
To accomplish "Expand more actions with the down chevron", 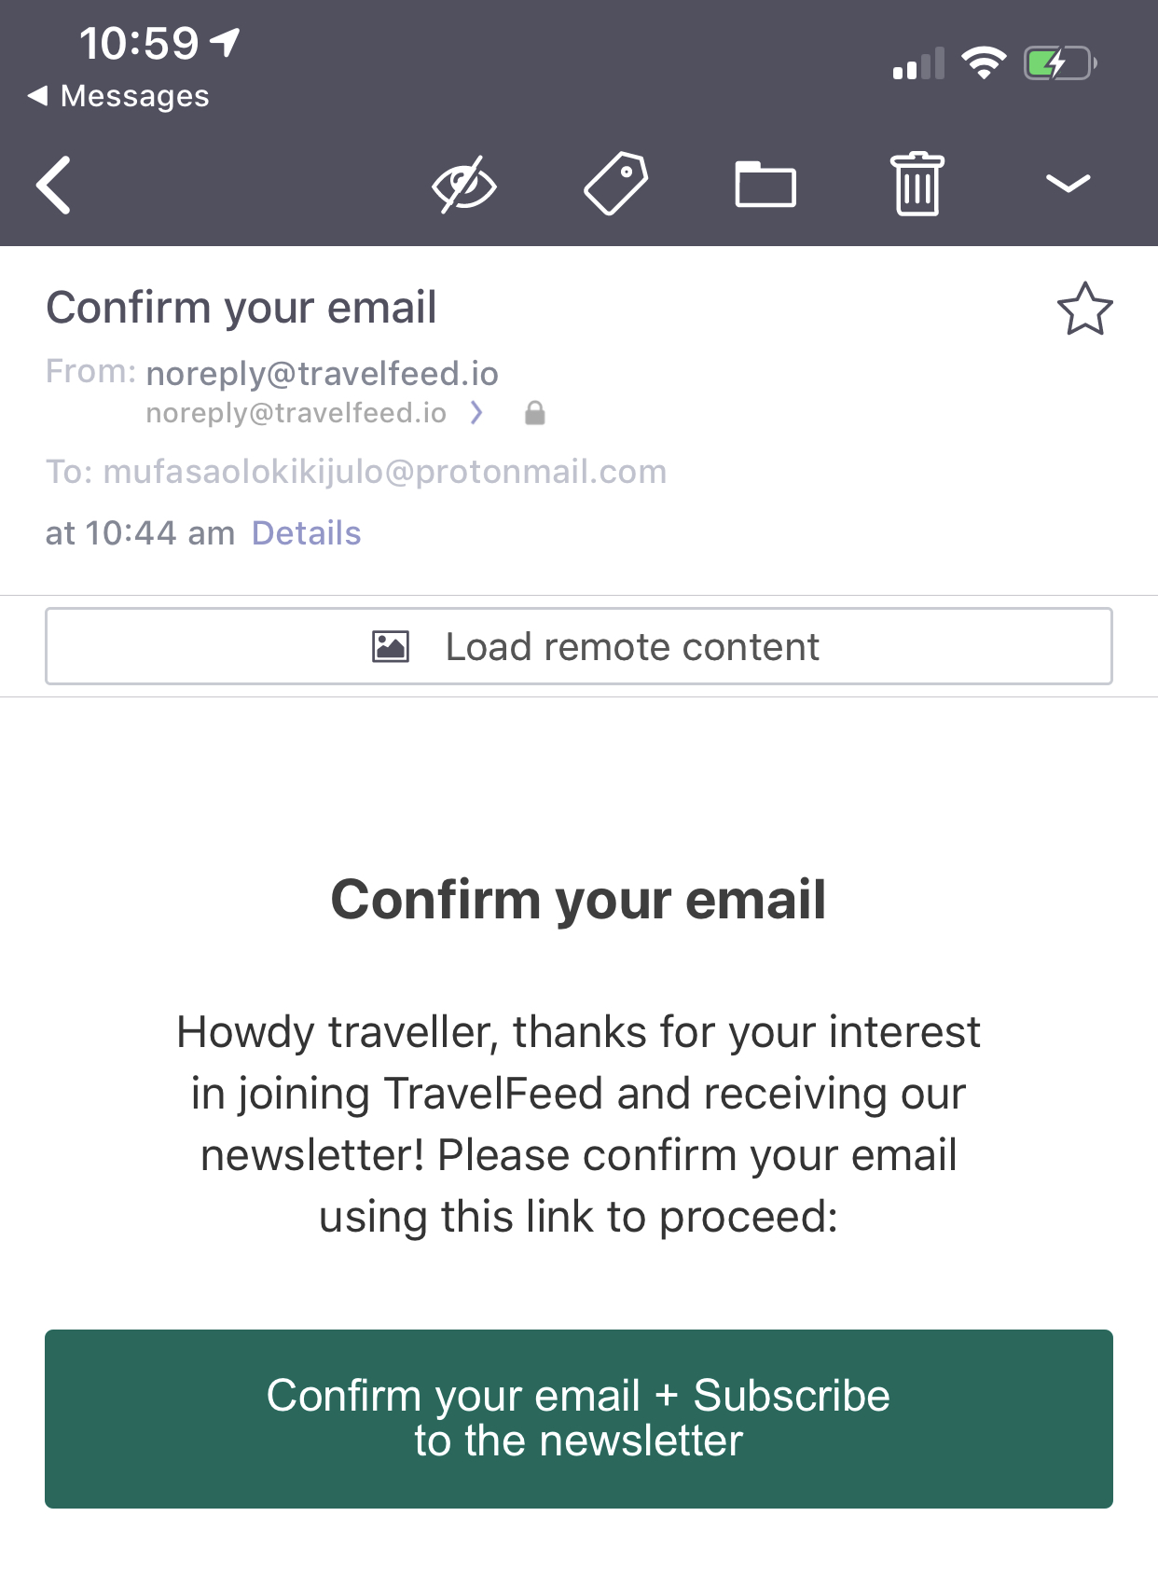I will click(x=1068, y=184).
